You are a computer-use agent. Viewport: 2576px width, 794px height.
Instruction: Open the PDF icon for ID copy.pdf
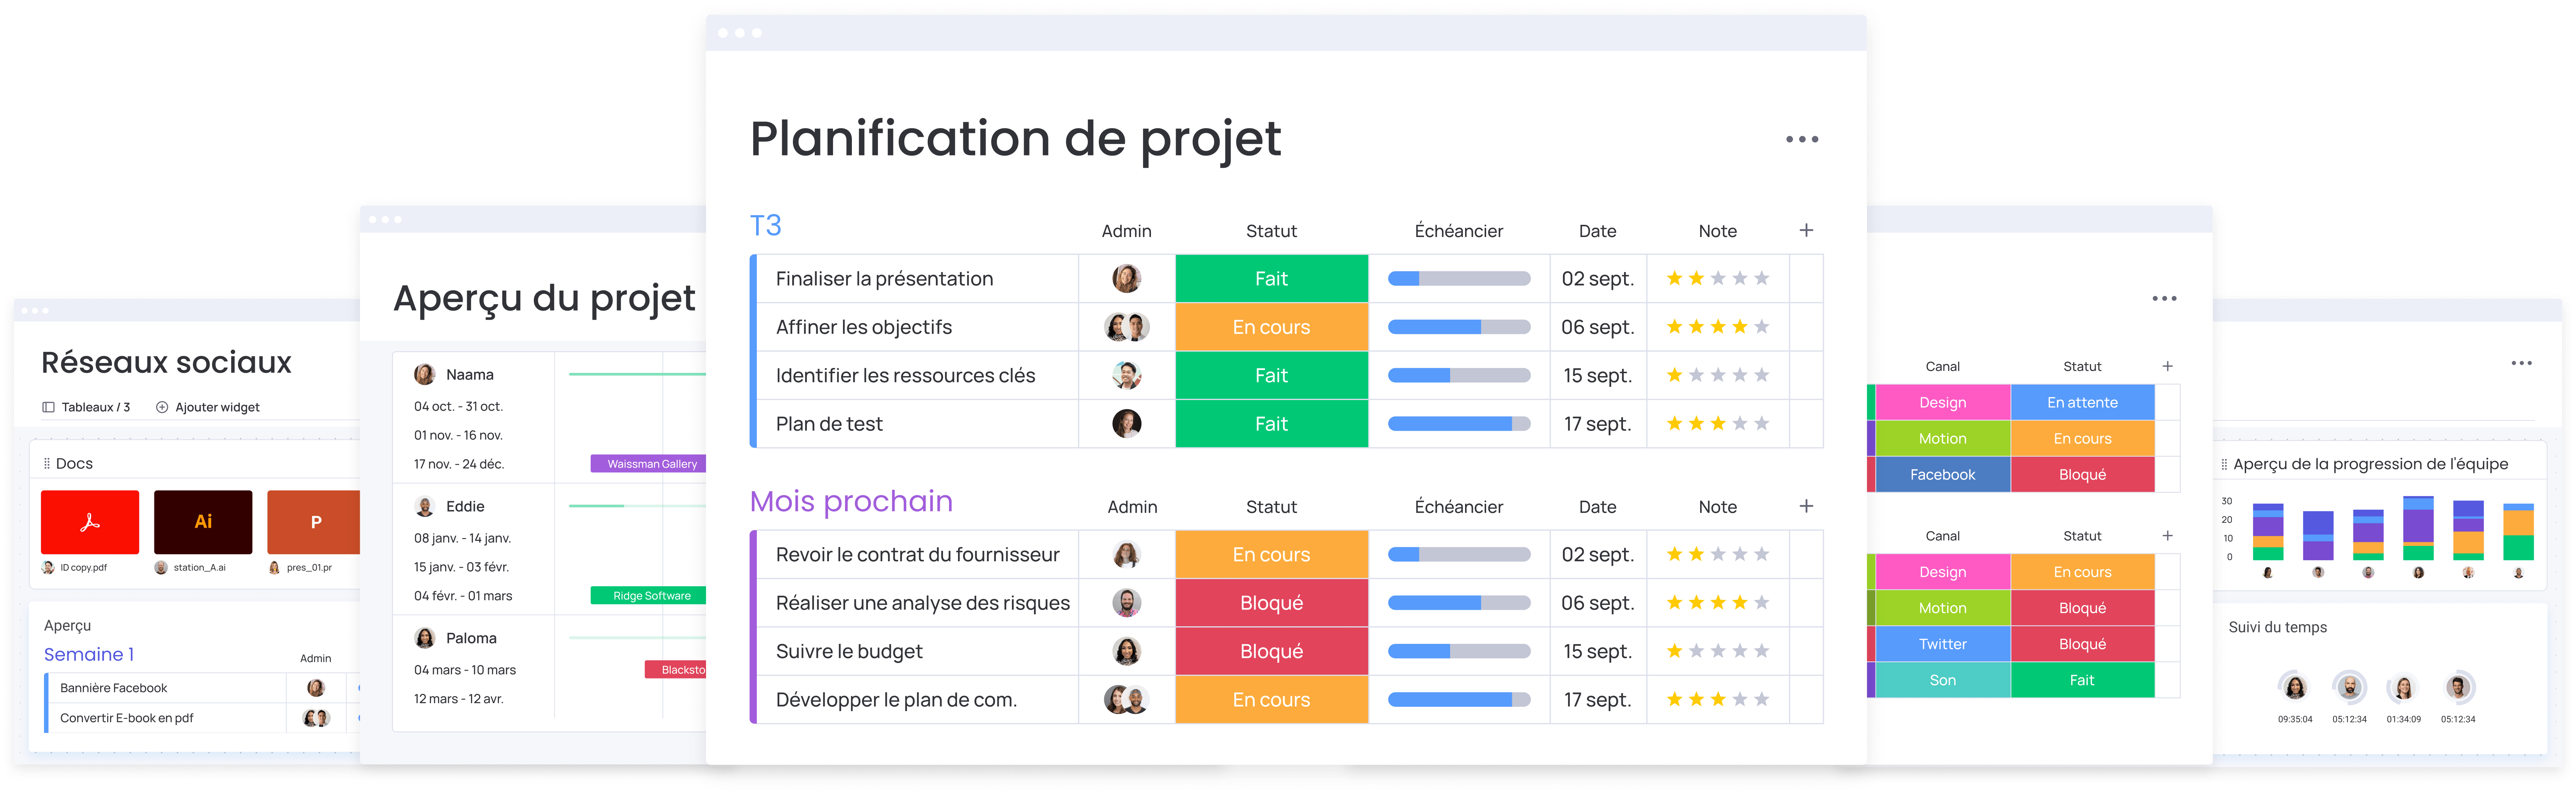tap(90, 522)
